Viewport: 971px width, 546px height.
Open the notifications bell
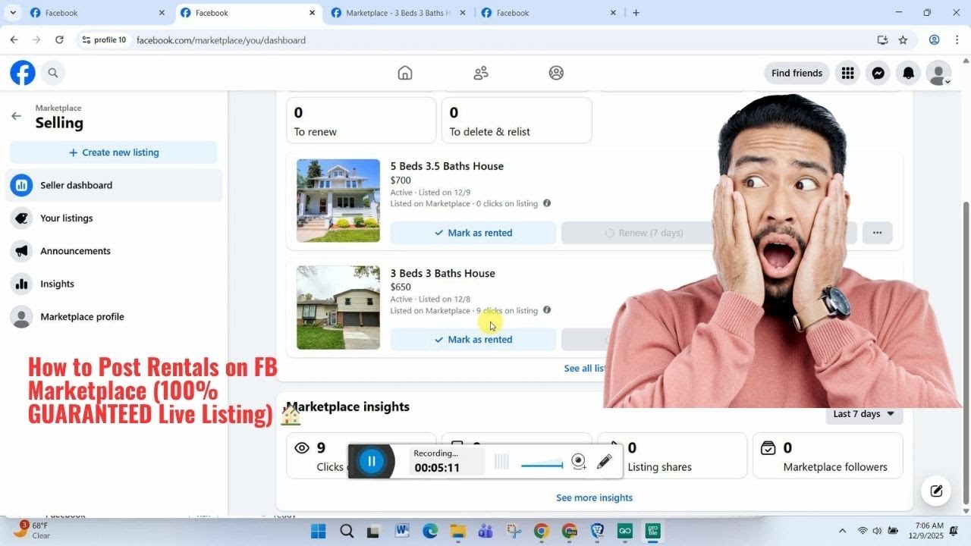click(908, 73)
